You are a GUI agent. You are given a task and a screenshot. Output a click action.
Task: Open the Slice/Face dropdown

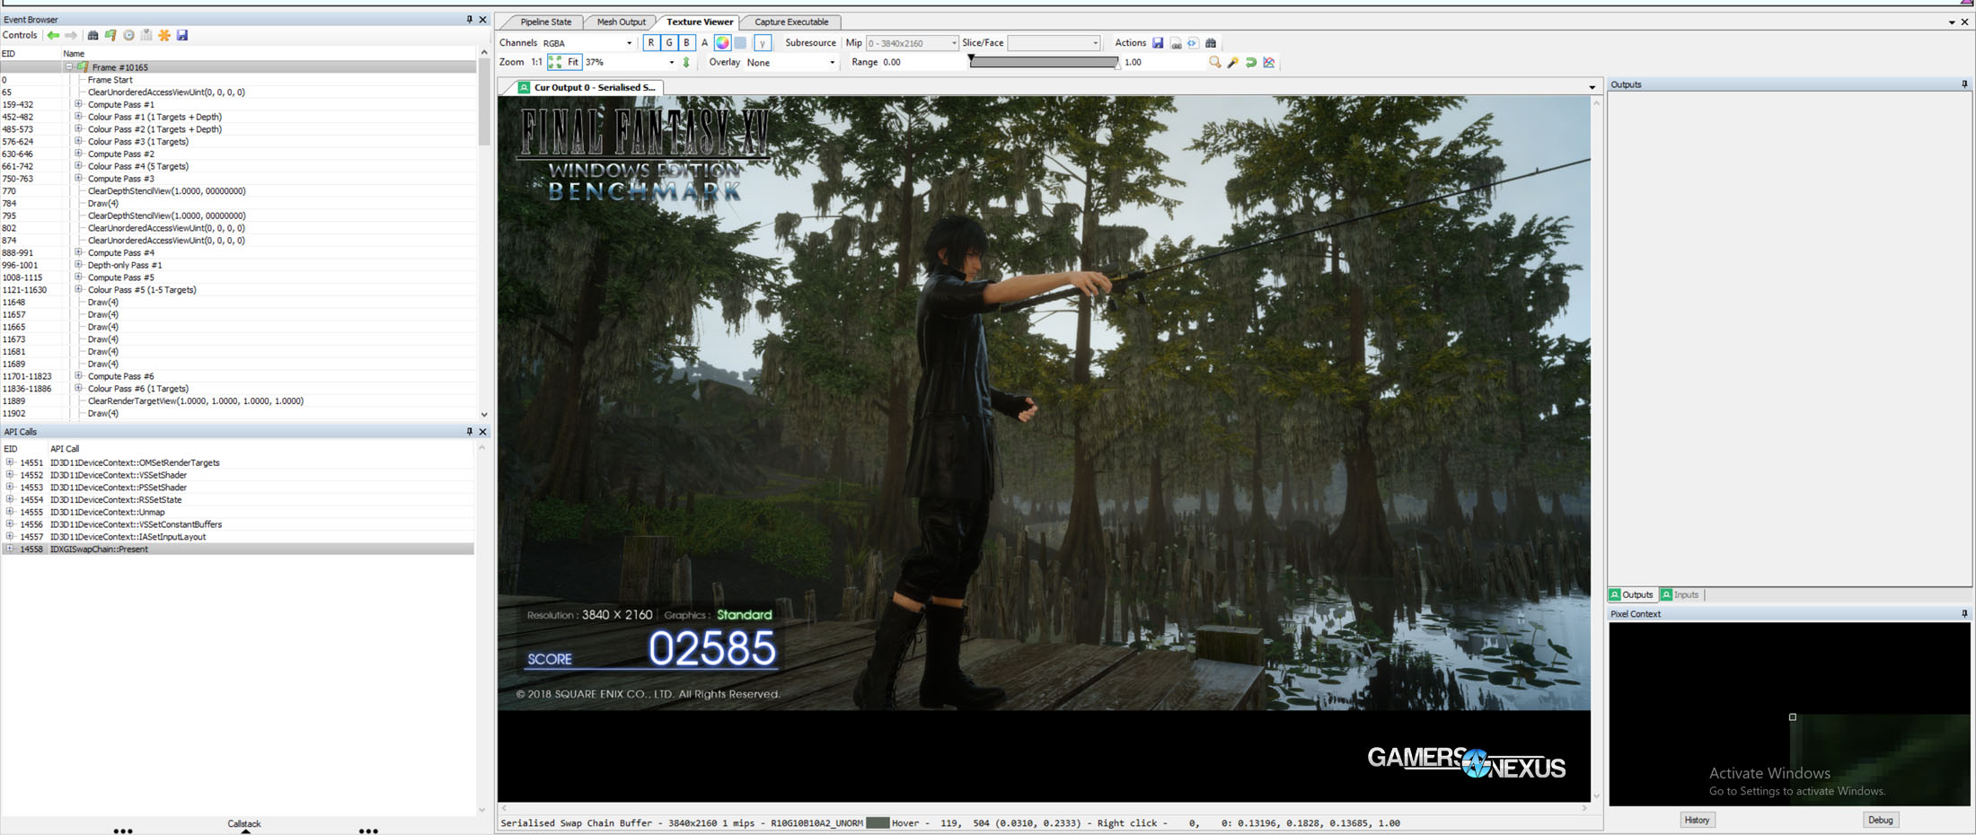[1054, 43]
